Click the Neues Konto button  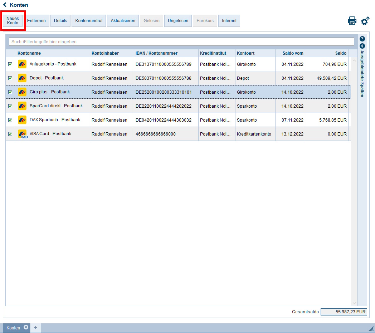(13, 21)
